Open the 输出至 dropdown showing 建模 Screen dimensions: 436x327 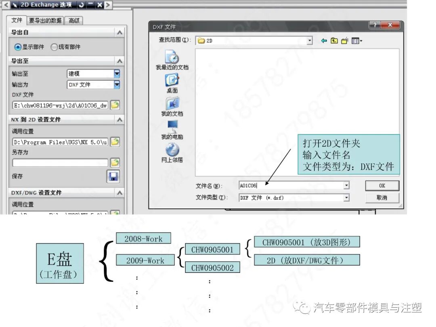click(117, 73)
